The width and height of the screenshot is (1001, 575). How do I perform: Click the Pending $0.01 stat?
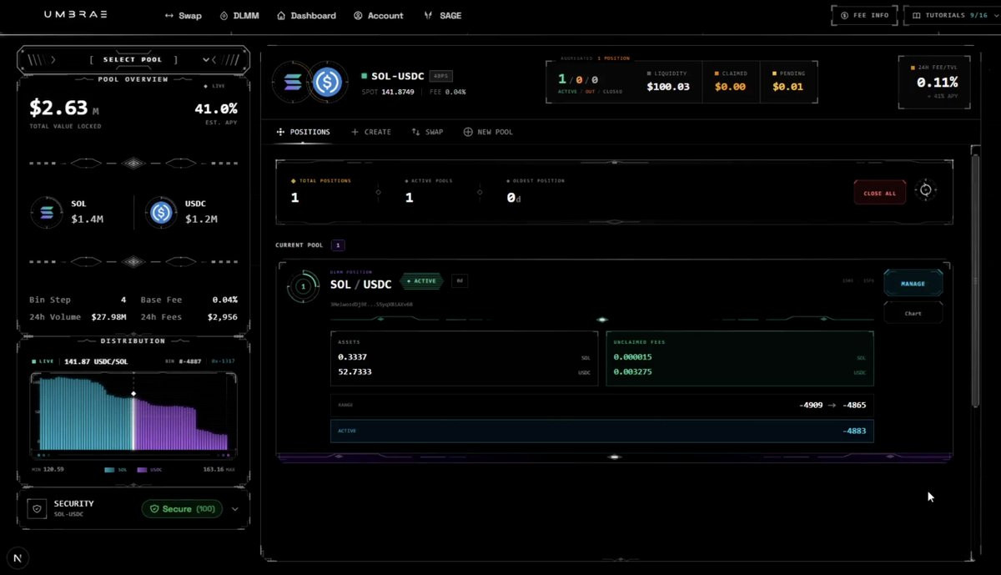(788, 81)
